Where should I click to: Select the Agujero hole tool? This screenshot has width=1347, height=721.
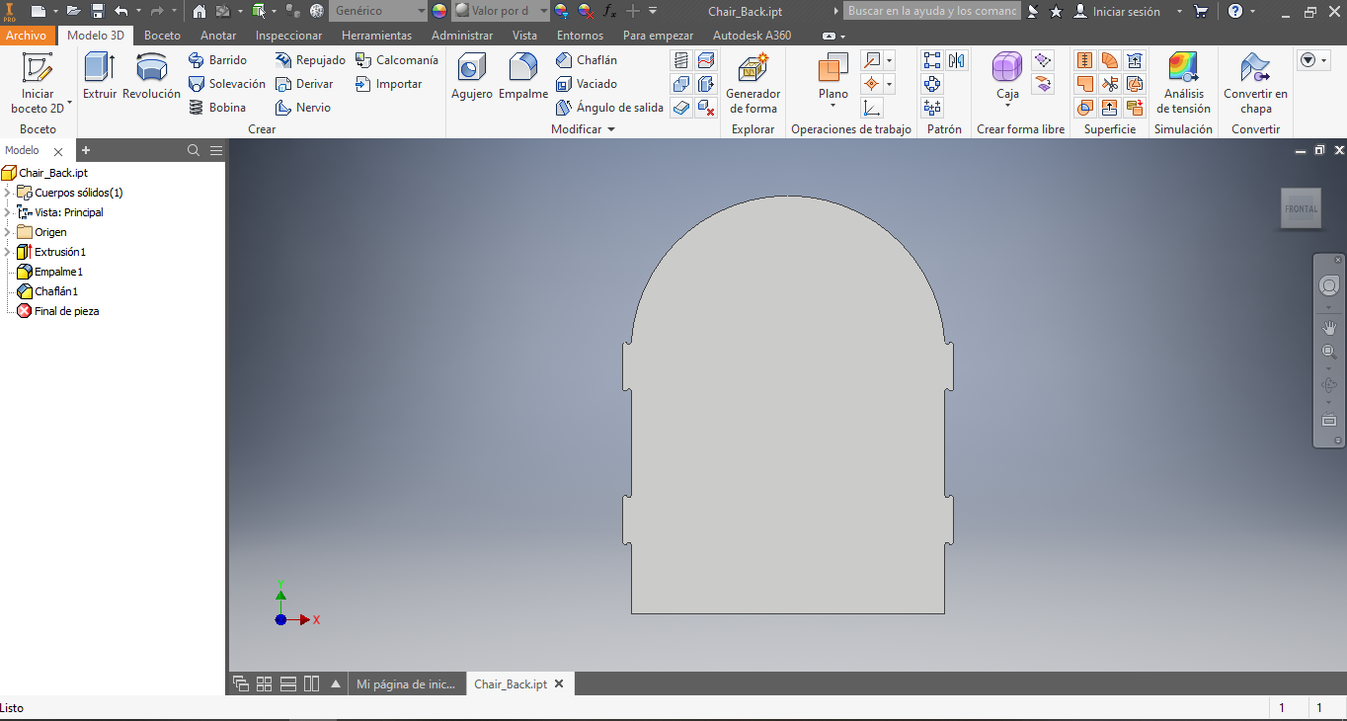(x=472, y=76)
